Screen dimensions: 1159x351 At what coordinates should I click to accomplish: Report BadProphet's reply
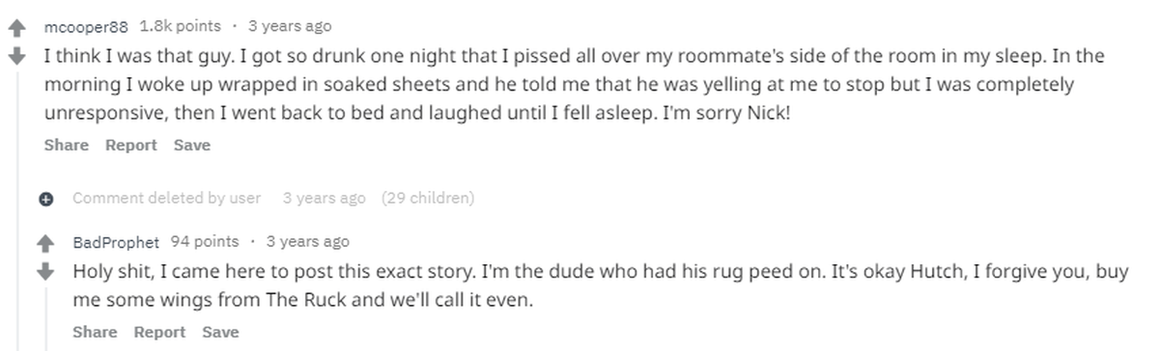(159, 332)
